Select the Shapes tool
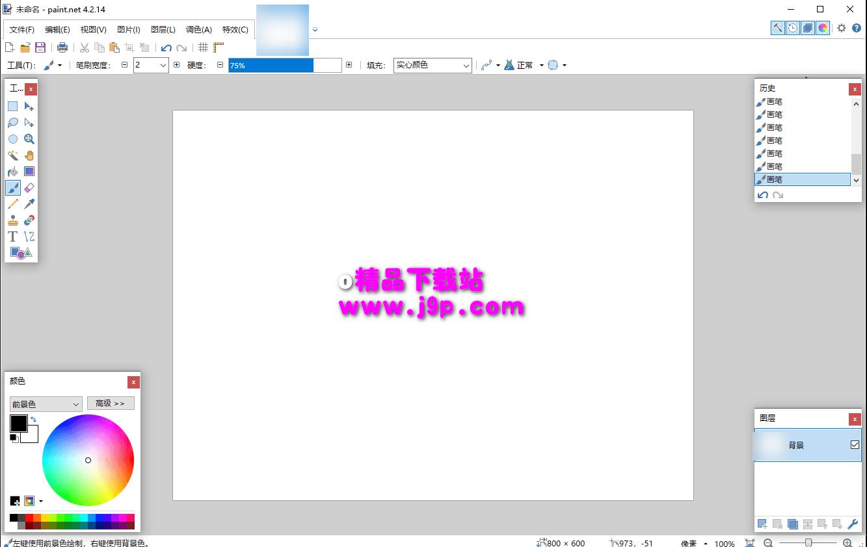The height and width of the screenshot is (547, 867). [21, 253]
